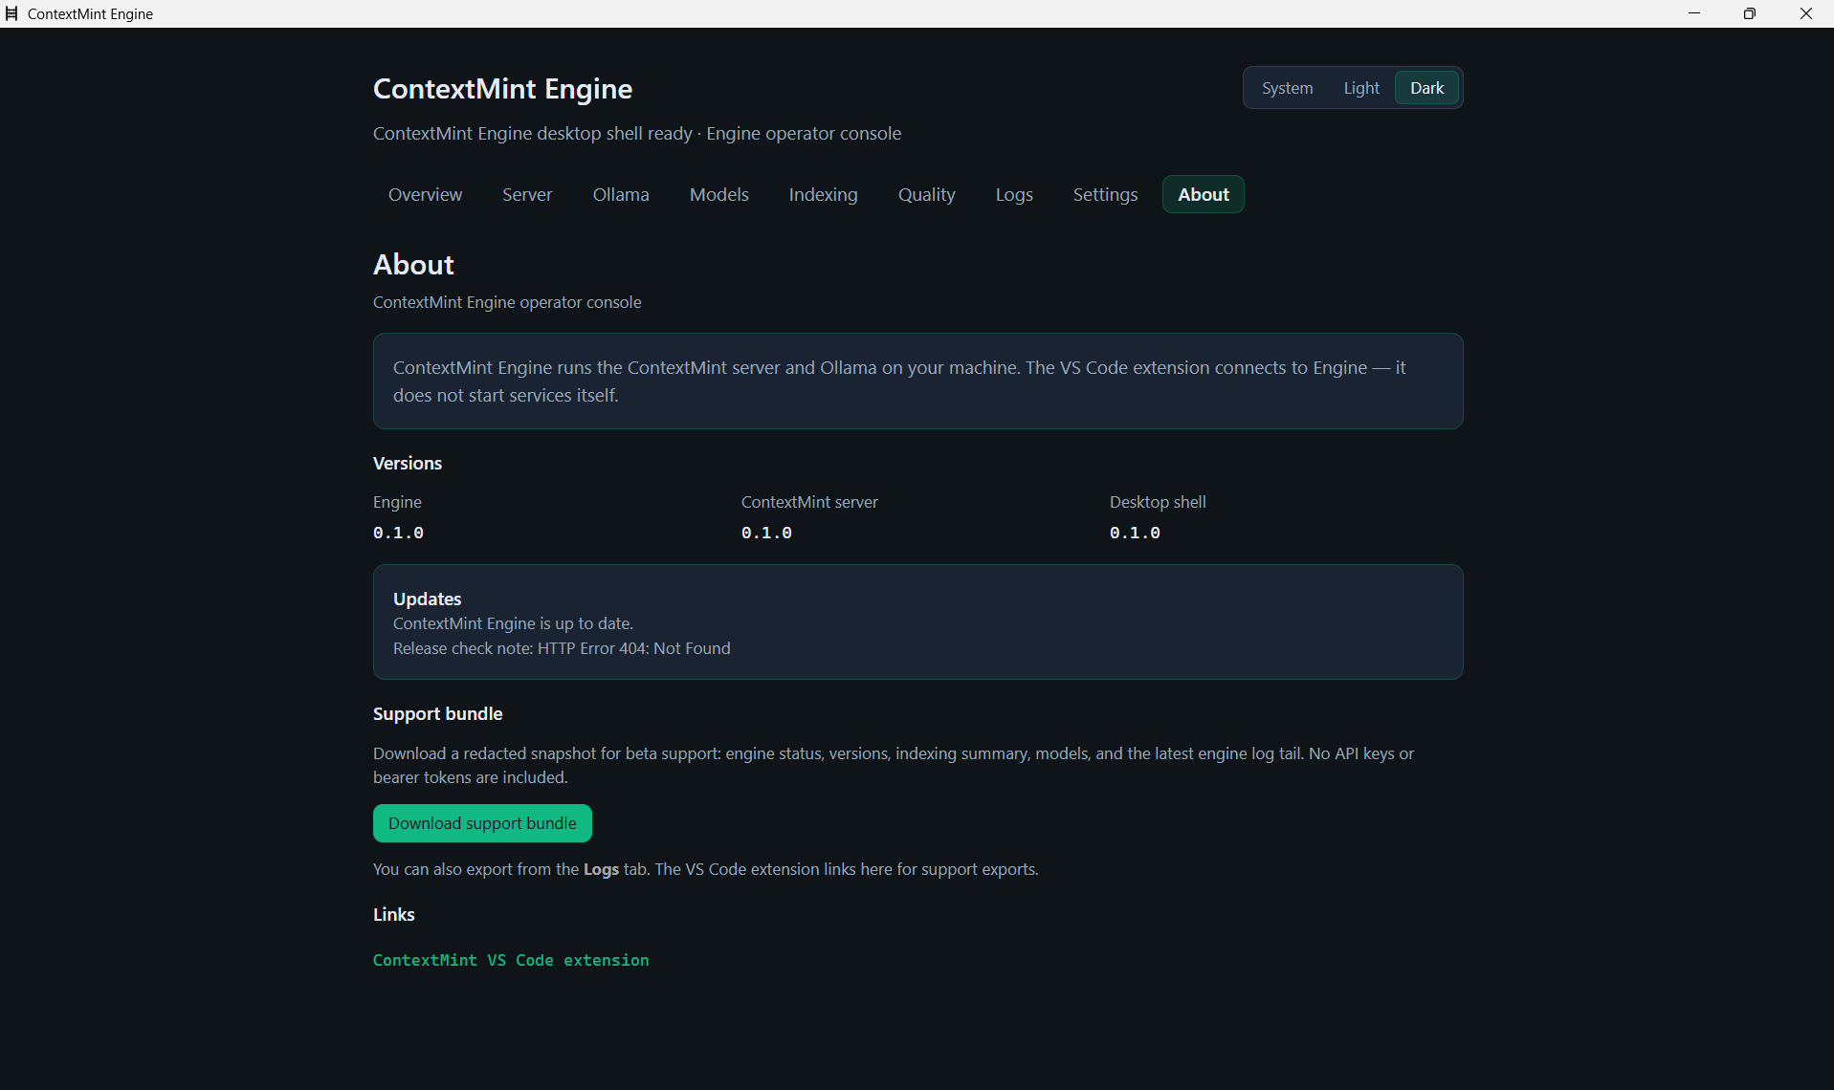This screenshot has height=1090, width=1834.
Task: Click the 'Release check note: HTTP Error 404' text
Action: pos(562,648)
